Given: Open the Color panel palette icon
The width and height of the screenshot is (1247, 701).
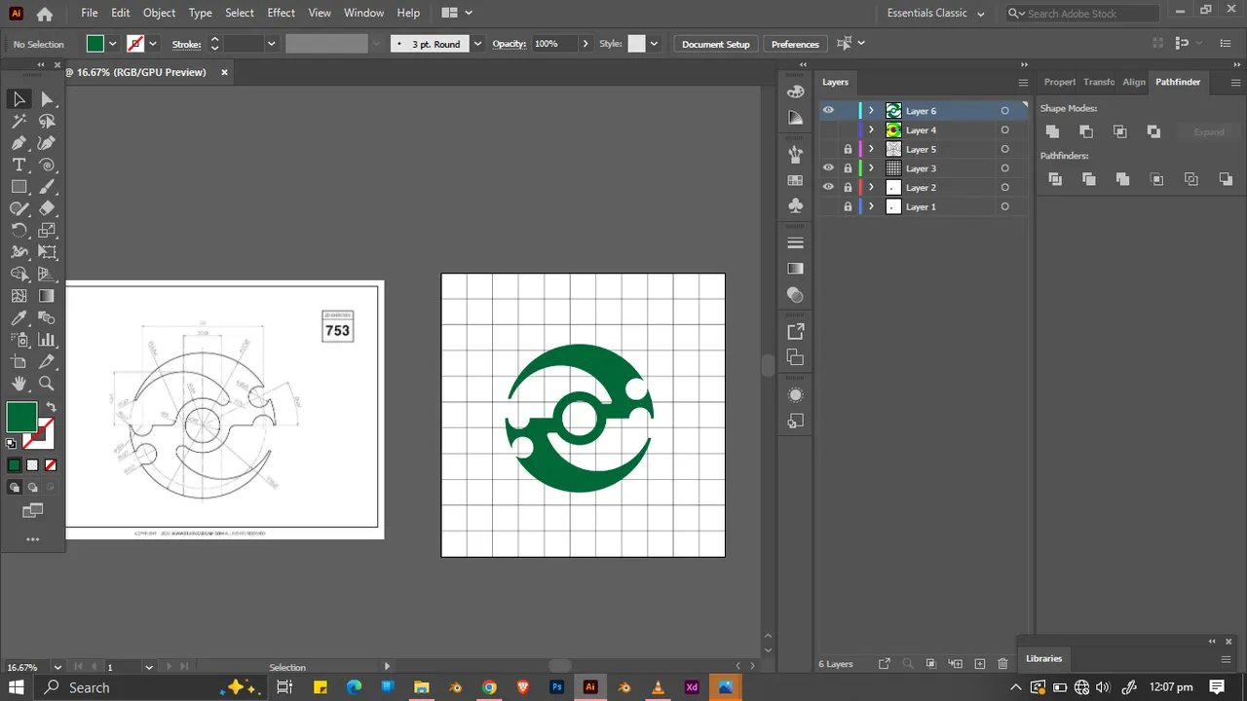Looking at the screenshot, I should [796, 92].
